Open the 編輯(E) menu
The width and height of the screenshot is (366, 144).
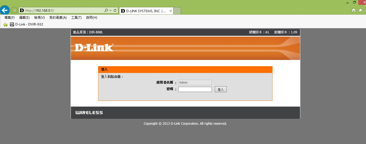coord(24,18)
